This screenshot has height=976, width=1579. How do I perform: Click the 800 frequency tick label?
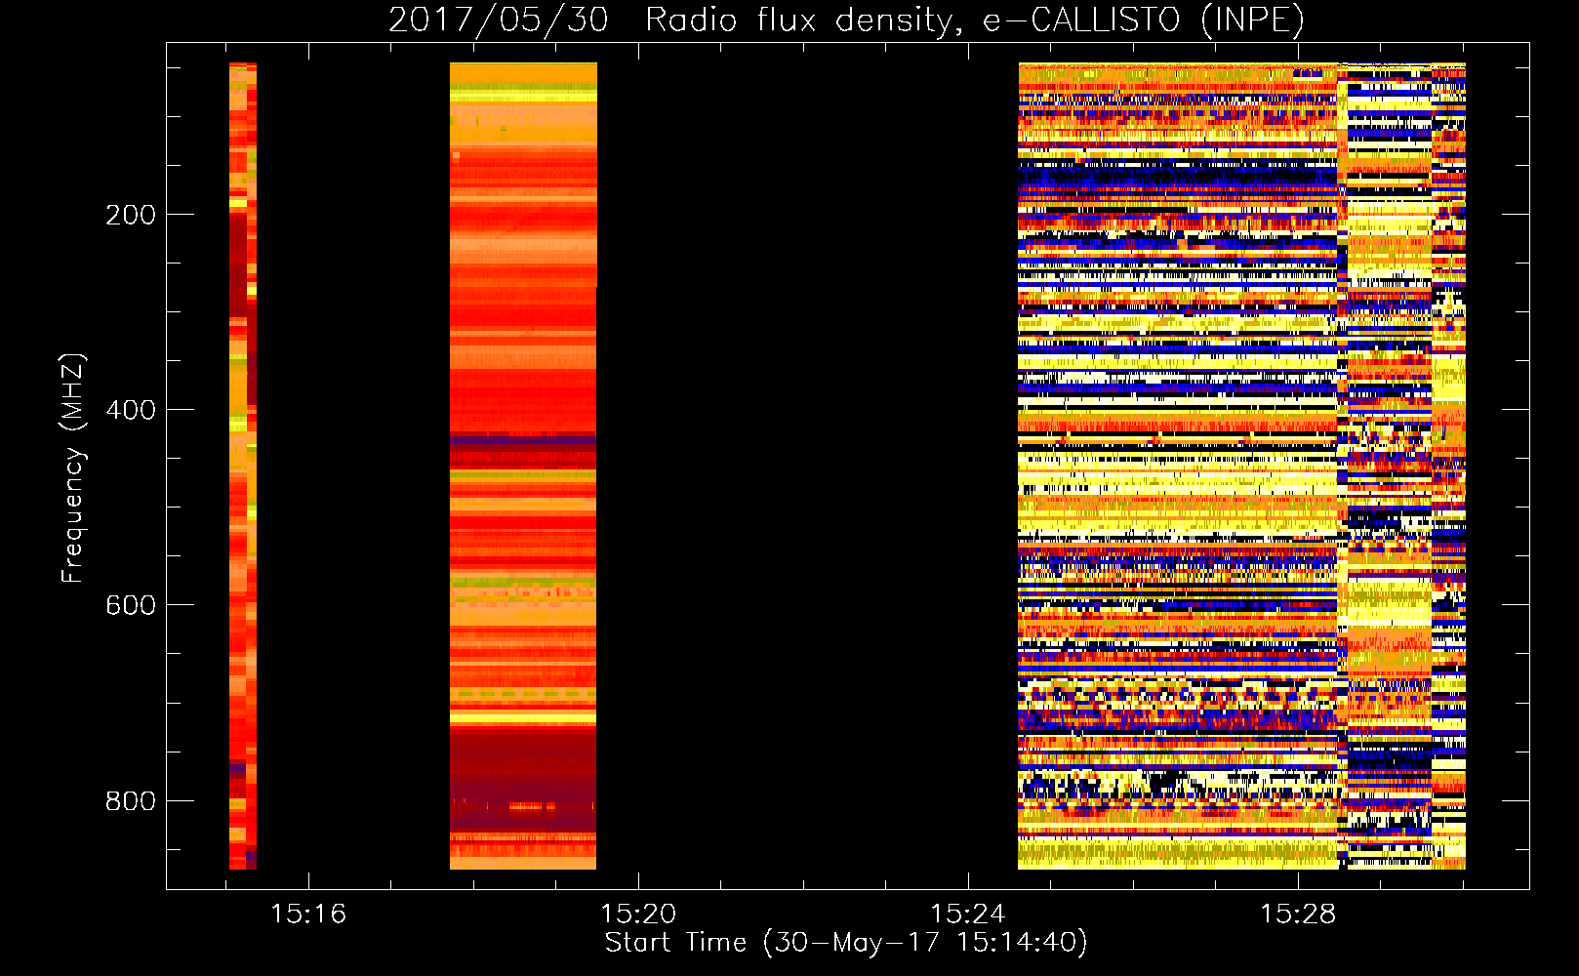[x=131, y=801]
